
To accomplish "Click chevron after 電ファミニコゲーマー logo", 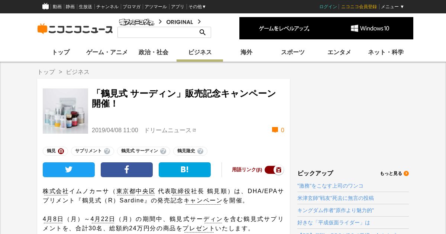I will click(160, 22).
